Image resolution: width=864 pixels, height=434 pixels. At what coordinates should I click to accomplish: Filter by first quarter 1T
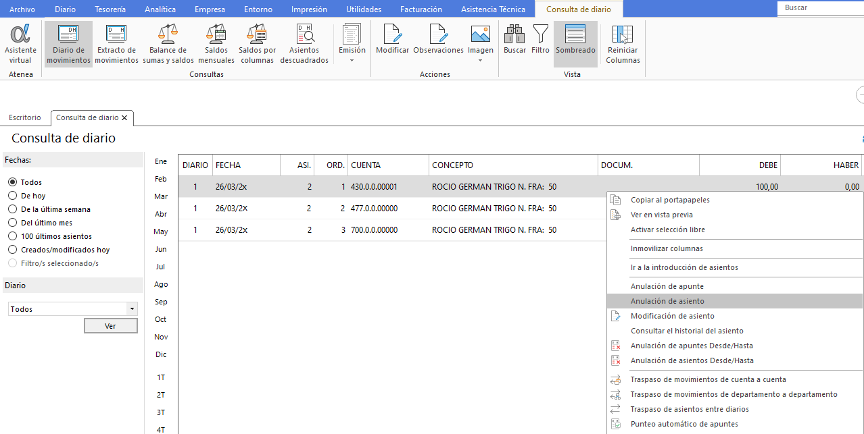click(x=161, y=377)
